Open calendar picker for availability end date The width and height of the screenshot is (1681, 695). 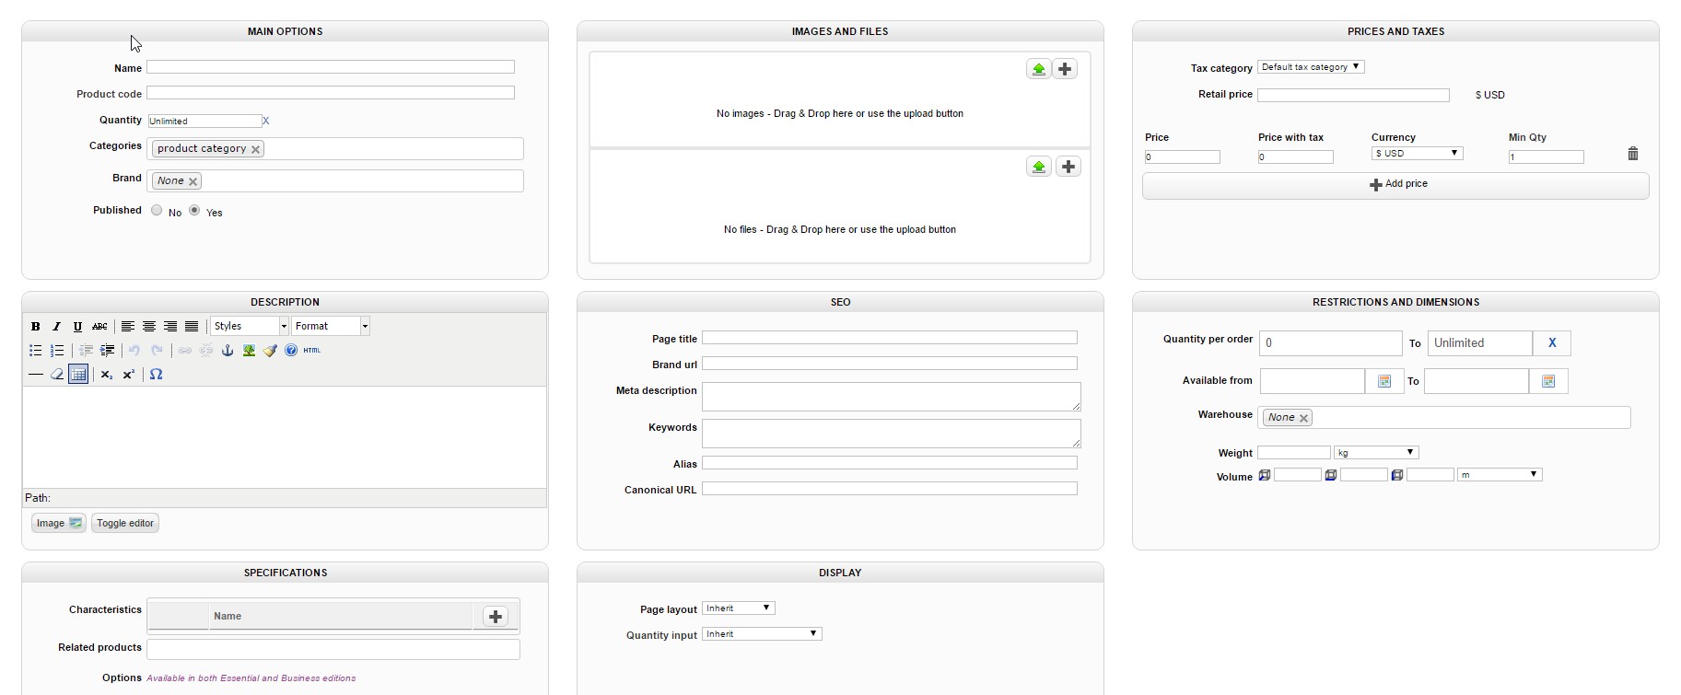[1548, 381]
